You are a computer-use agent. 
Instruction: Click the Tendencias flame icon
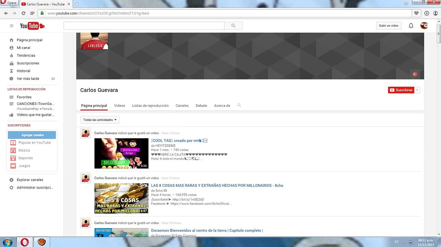pos(11,56)
